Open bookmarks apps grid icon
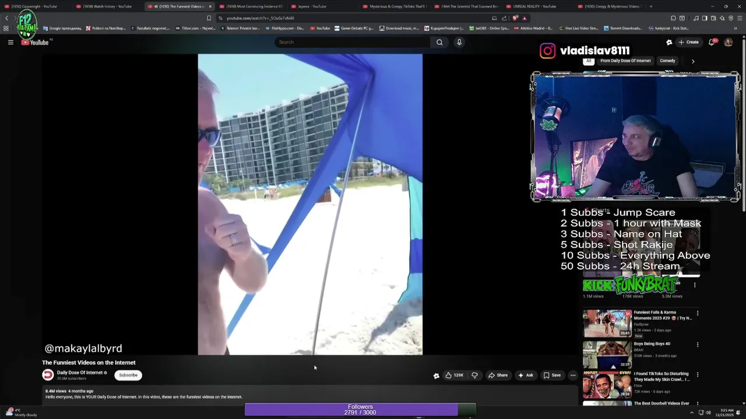This screenshot has width=746, height=419. (x=6, y=28)
